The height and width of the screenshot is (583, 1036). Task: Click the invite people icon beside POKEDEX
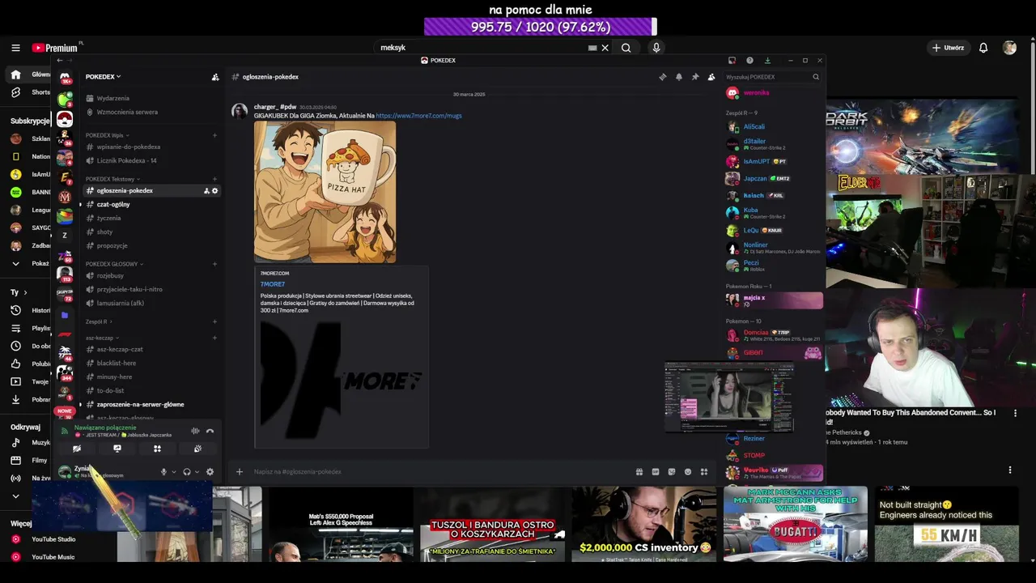215,77
